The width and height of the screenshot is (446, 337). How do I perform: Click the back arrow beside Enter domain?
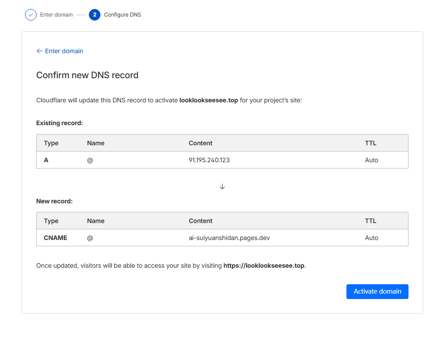pyautogui.click(x=39, y=51)
